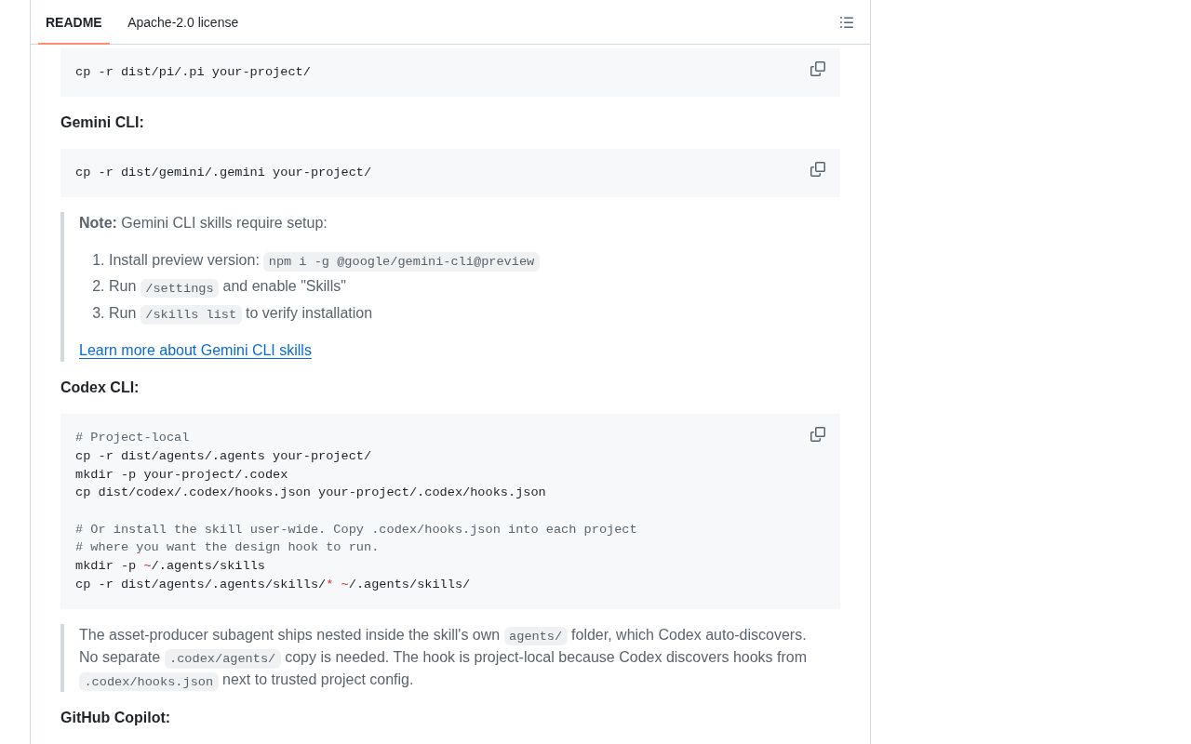1191x744 pixels.
Task: Click the .codex/agents/ inline code
Action: 222,658
